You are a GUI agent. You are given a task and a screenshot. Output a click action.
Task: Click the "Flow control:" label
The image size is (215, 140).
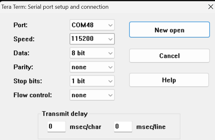click(x=32, y=95)
